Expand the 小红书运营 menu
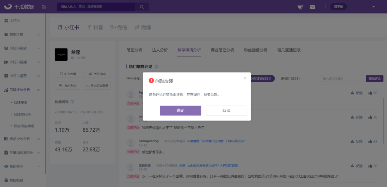The width and height of the screenshot is (387, 187). point(23,76)
